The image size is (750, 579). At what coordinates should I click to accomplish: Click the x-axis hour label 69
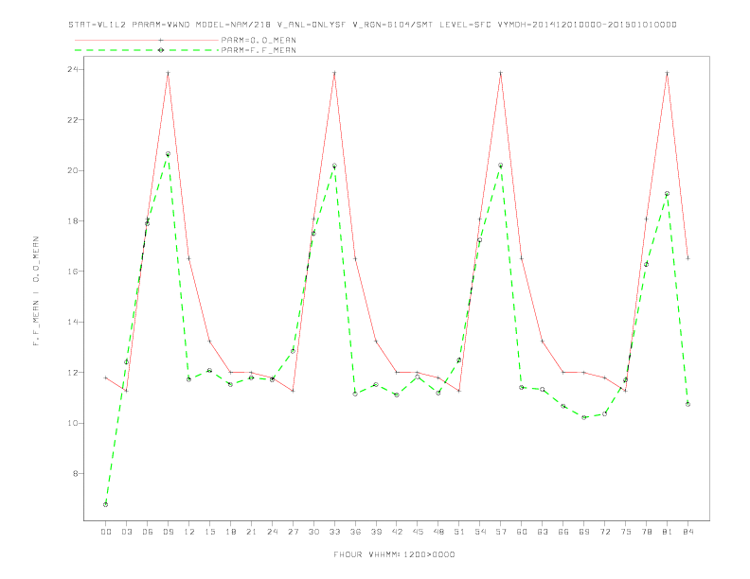(584, 532)
